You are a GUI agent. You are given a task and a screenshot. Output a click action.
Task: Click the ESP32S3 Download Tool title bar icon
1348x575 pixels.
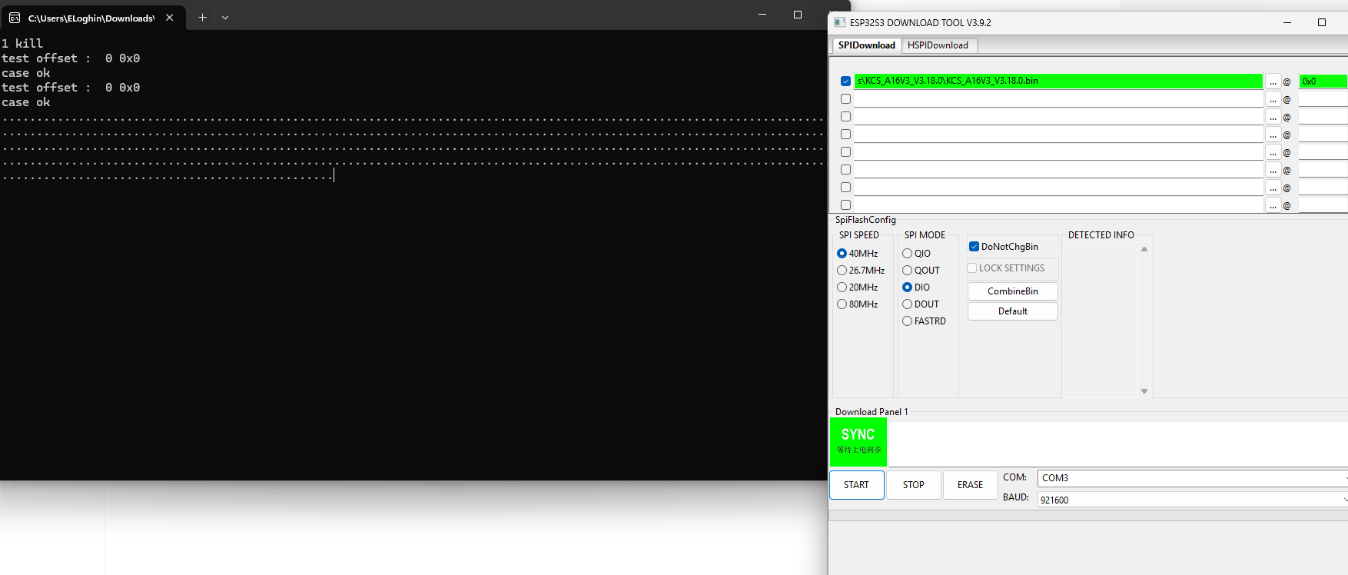839,22
